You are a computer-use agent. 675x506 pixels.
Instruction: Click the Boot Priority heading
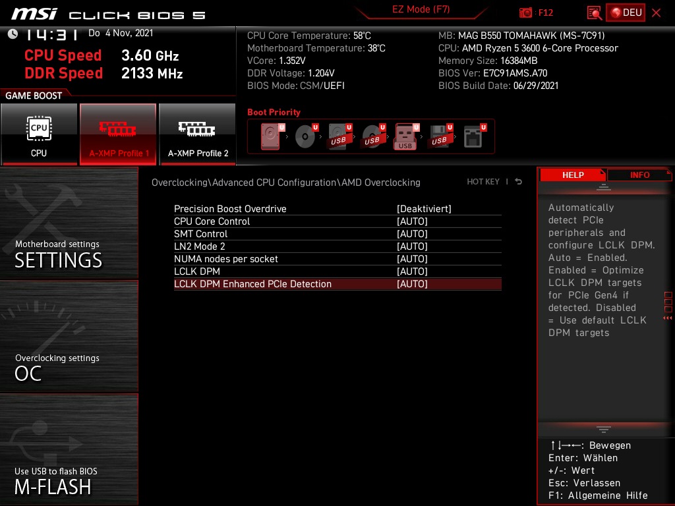click(274, 112)
